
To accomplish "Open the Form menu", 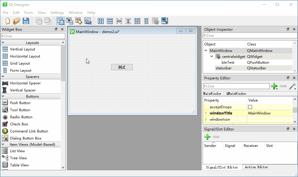I will [29, 13].
